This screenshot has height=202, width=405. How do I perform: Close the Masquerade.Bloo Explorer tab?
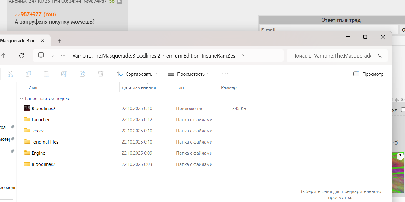point(42,40)
